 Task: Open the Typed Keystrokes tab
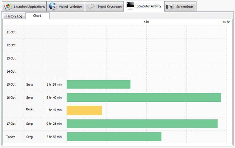(x=104, y=6)
